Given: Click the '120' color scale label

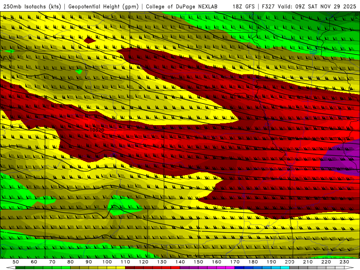Looking at the screenshot, I should pyautogui.click(x=144, y=262).
